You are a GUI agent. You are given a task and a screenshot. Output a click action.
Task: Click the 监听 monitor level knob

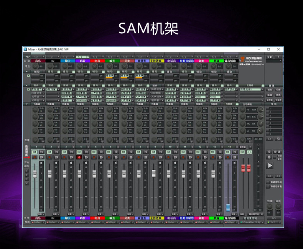pyautogui.click(x=278, y=207)
